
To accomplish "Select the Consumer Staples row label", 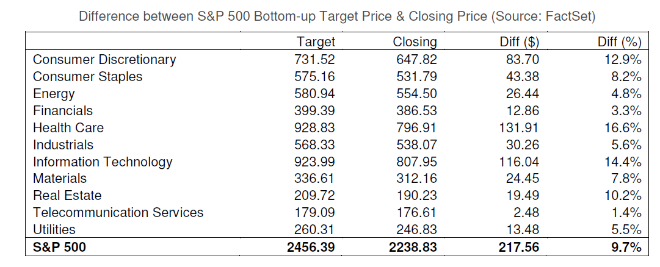I will point(87,76).
